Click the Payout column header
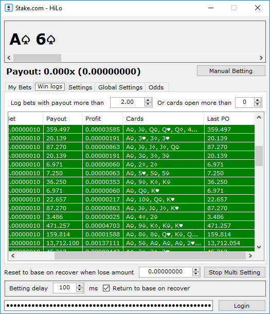Screen dimensions: 270x314 click(63, 119)
